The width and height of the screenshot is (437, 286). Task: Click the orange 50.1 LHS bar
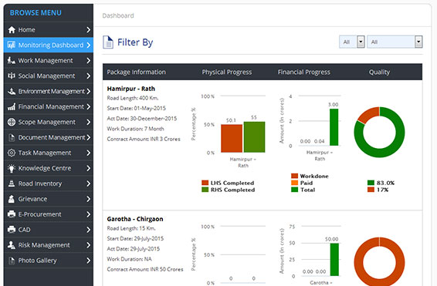tap(232, 139)
